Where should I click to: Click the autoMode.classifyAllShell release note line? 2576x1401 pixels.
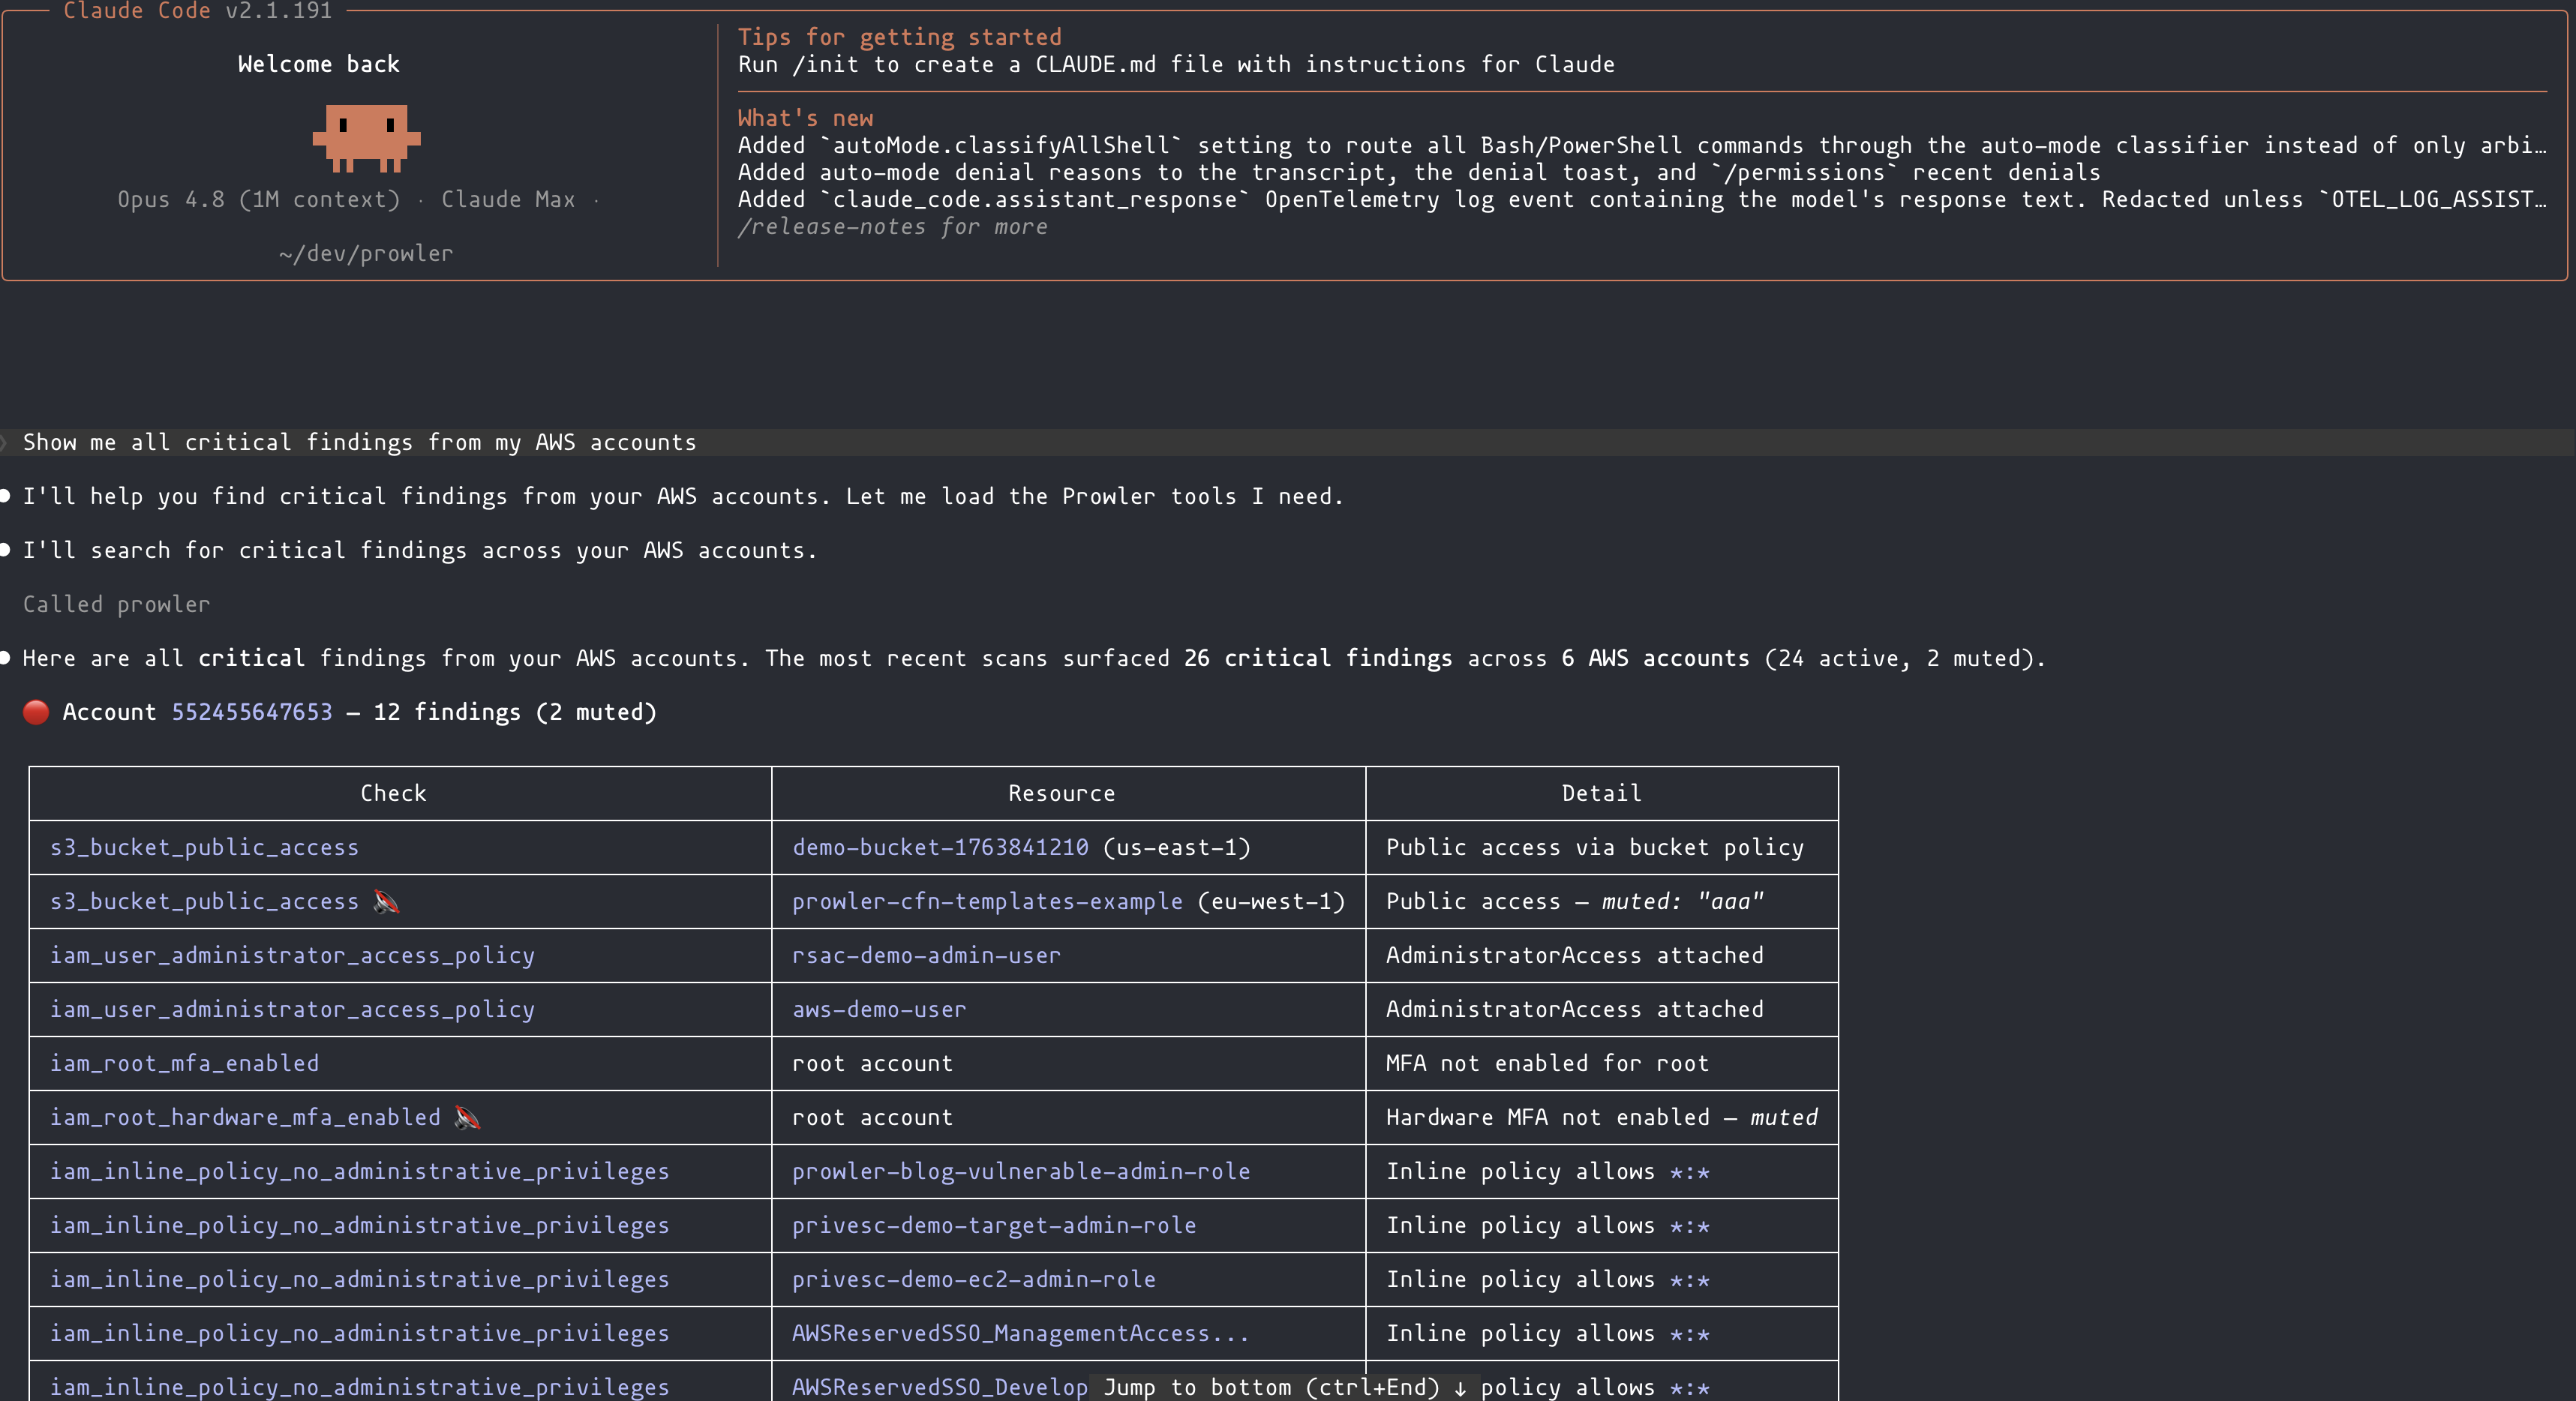[x=1642, y=145]
